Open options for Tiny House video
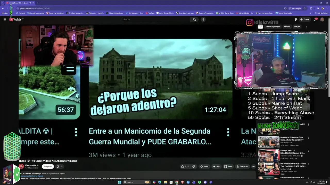Screen dimensions: 330x185 click(309, 138)
